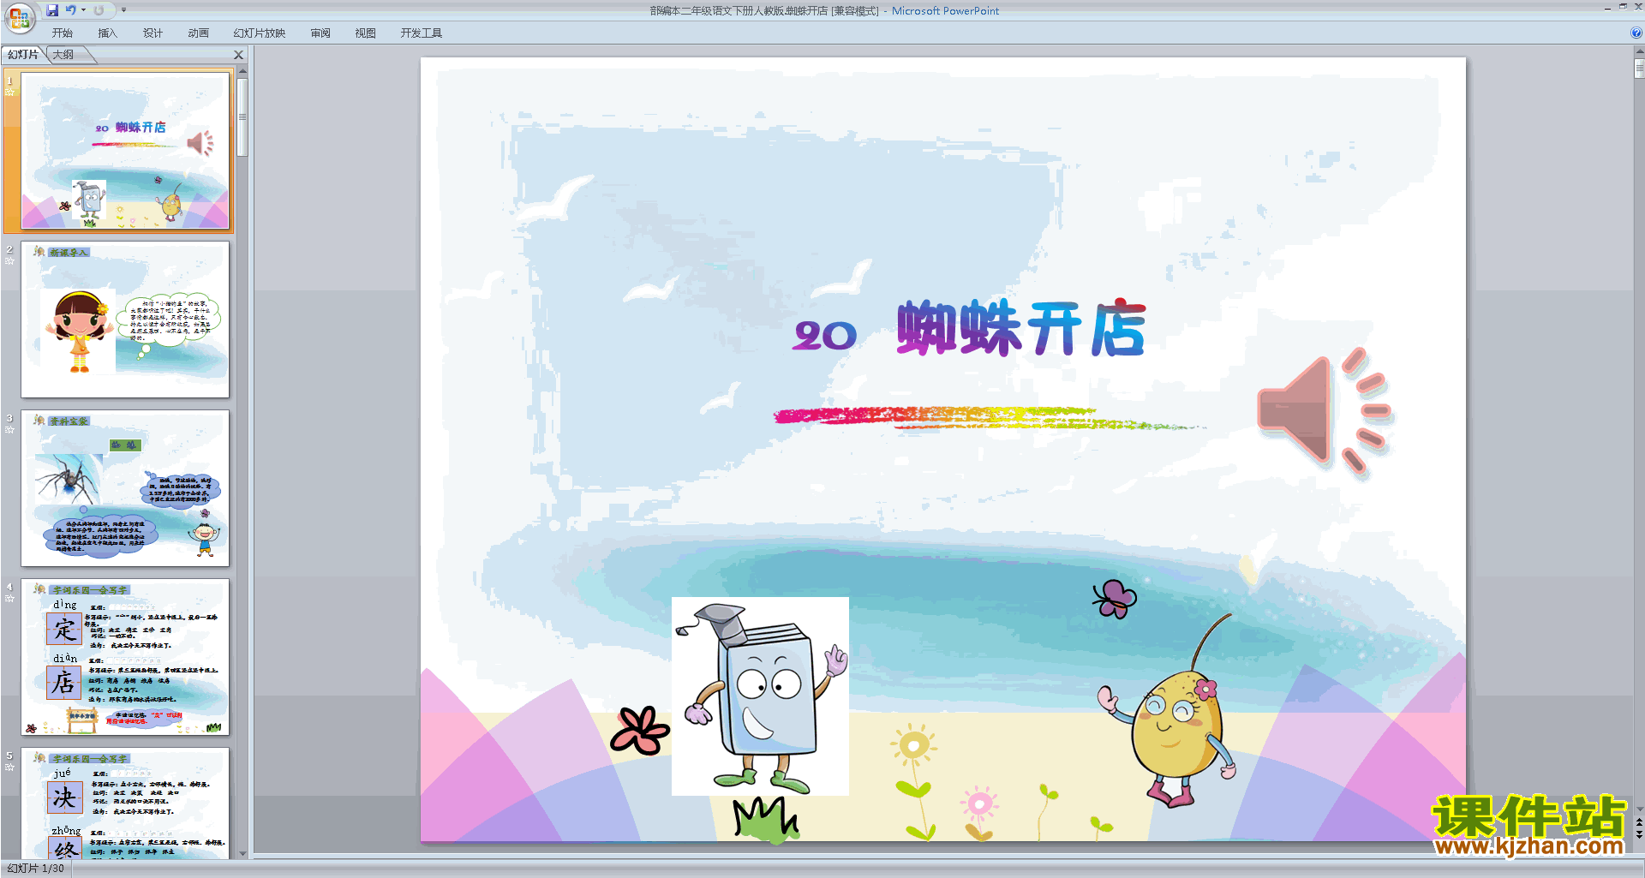The width and height of the screenshot is (1645, 878).
Task: Save presentation via quick access toolbar
Action: (52, 10)
